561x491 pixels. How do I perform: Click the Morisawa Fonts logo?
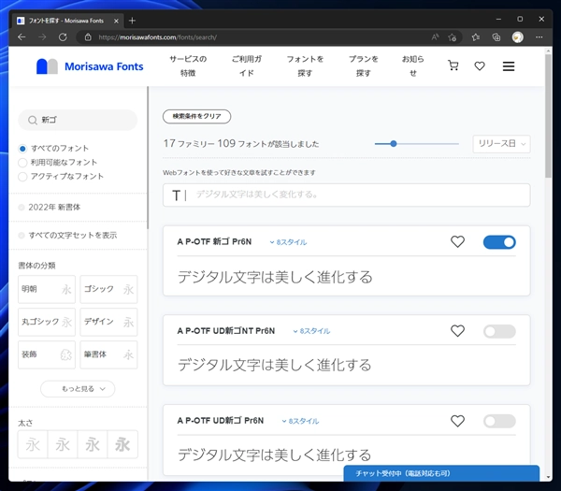90,66
